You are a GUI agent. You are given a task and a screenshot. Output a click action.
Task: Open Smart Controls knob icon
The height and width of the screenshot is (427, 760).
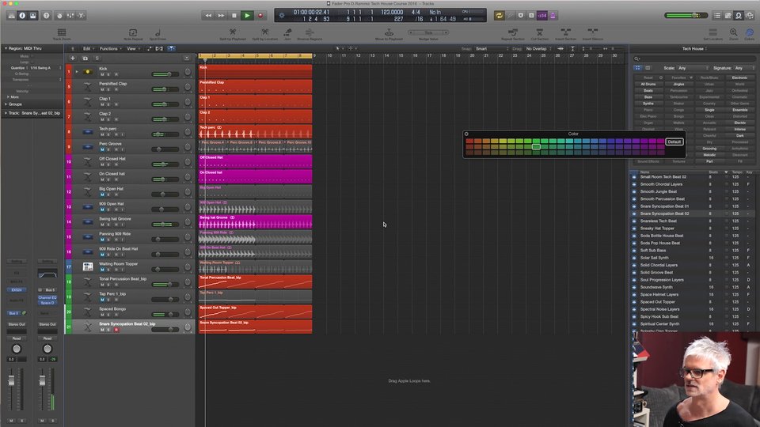[x=59, y=16]
